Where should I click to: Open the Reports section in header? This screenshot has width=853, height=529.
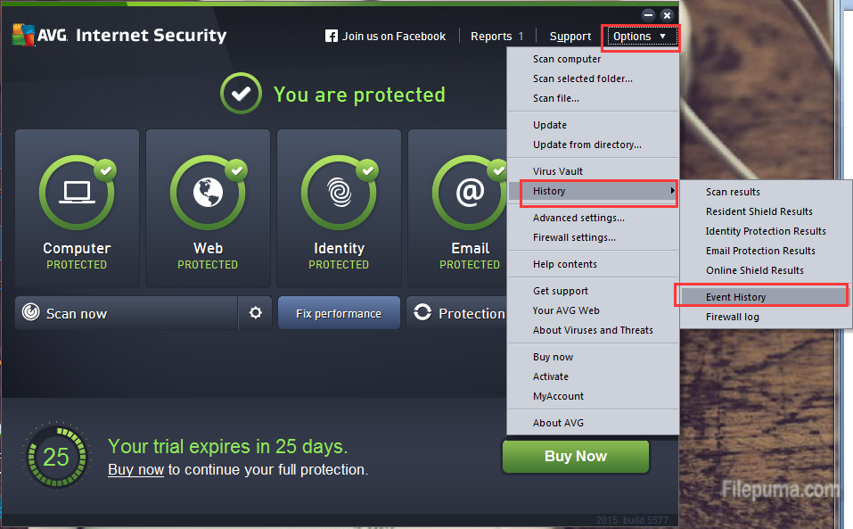(x=496, y=37)
